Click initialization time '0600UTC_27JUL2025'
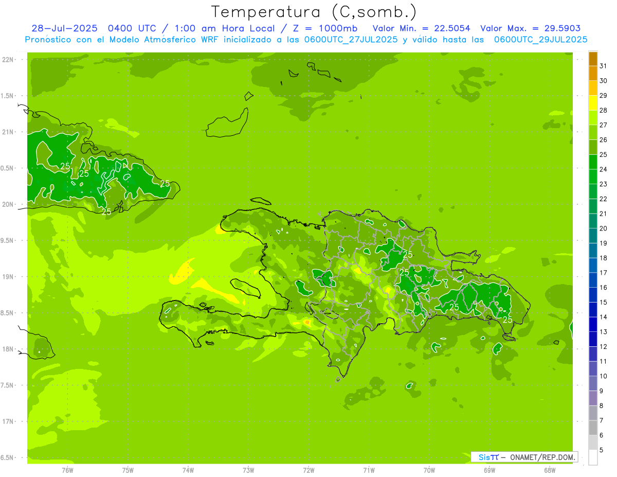Viewport: 617px width, 477px height. [351, 40]
